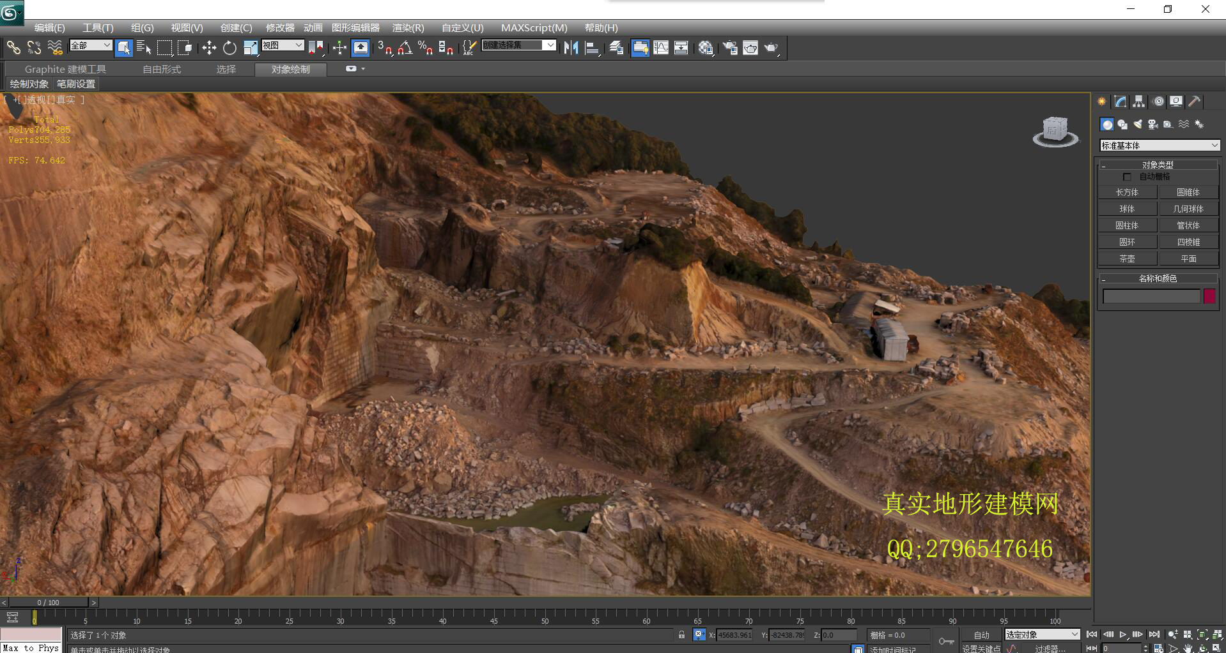Activate the Select and Rotate tool

click(229, 47)
